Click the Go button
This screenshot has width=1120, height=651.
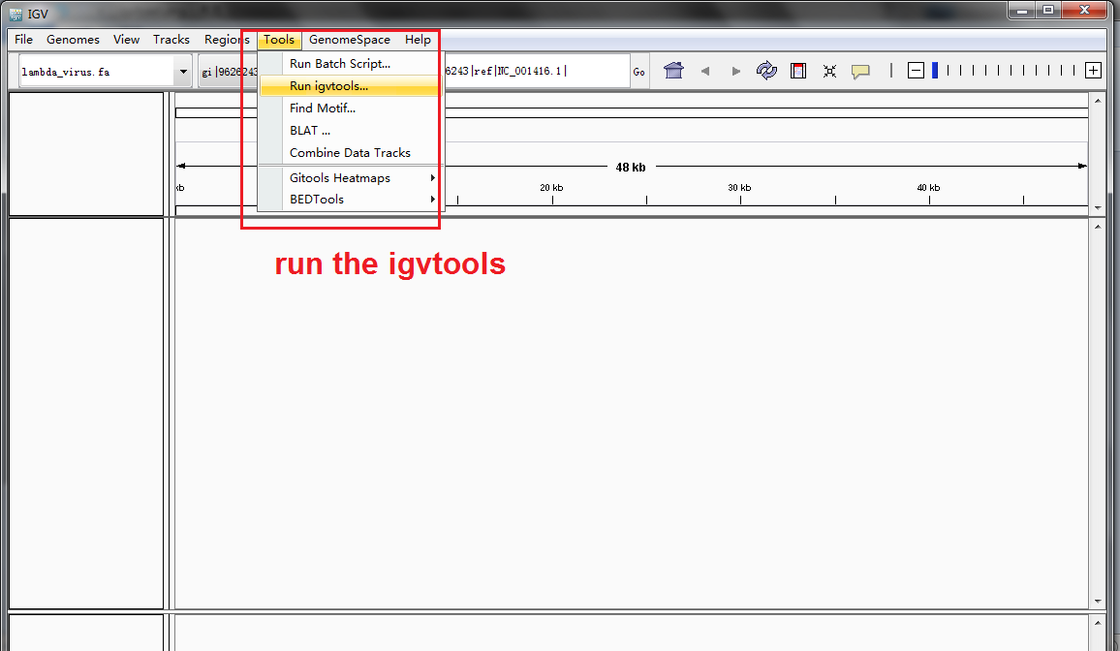(x=638, y=72)
